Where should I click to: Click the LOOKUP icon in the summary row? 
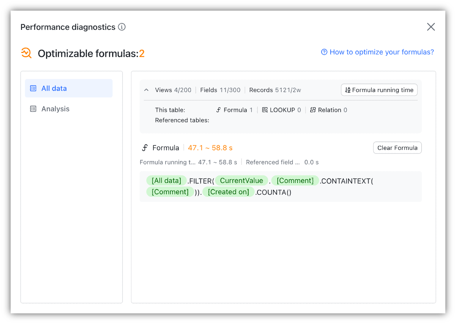tap(265, 110)
